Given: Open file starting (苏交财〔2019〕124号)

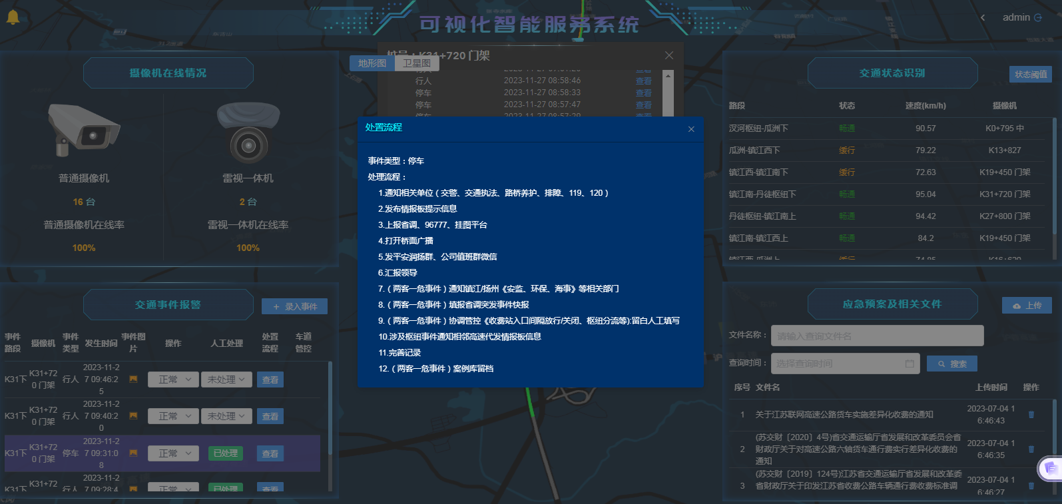Looking at the screenshot, I should pyautogui.click(x=858, y=480).
